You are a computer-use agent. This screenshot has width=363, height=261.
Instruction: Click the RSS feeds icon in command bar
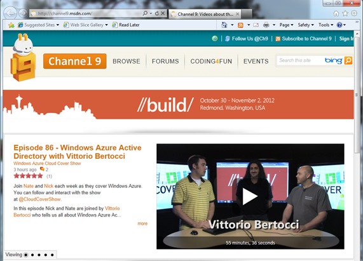[x=240, y=25]
